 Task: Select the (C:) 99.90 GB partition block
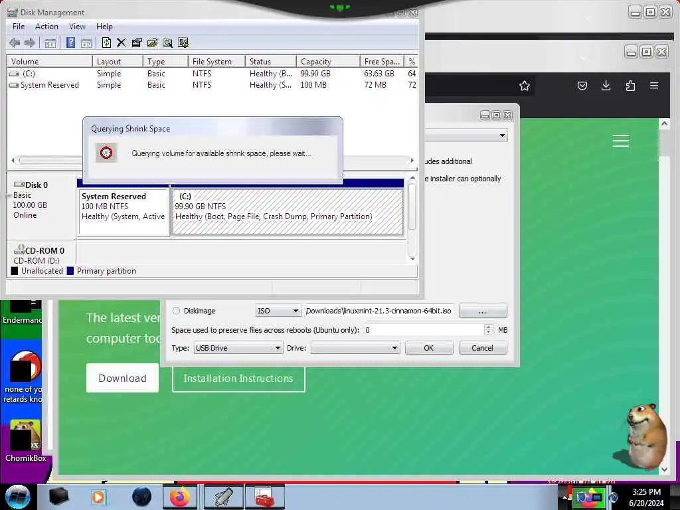[x=287, y=212]
